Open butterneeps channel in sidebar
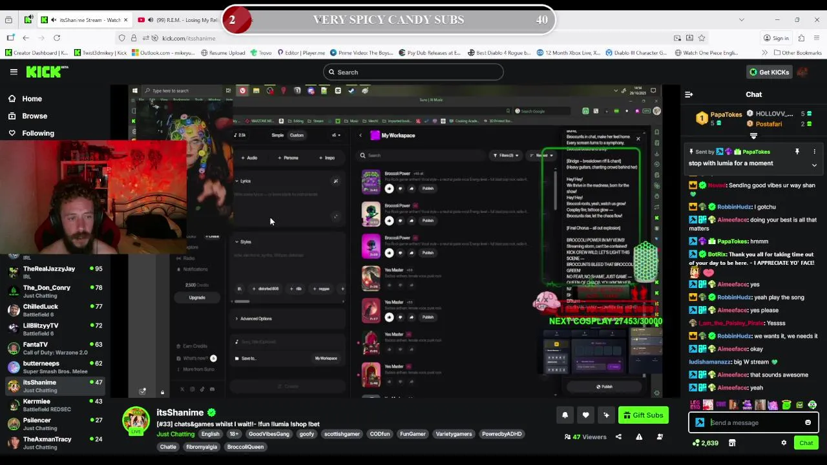 pos(54,367)
